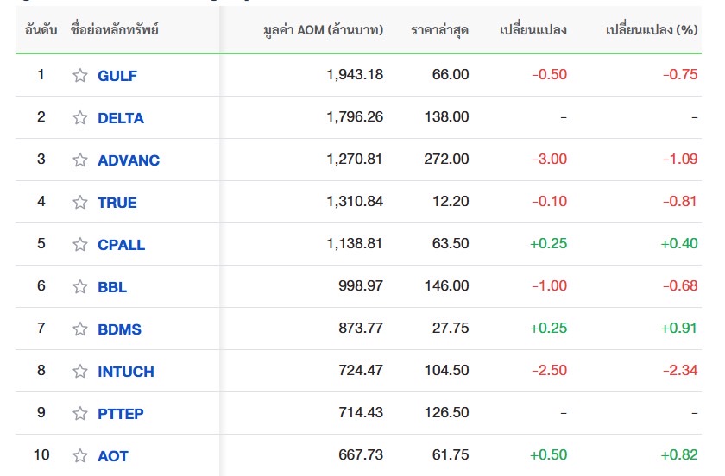Click DELTA last price 138.00
This screenshot has height=476, width=725.
coord(447,117)
